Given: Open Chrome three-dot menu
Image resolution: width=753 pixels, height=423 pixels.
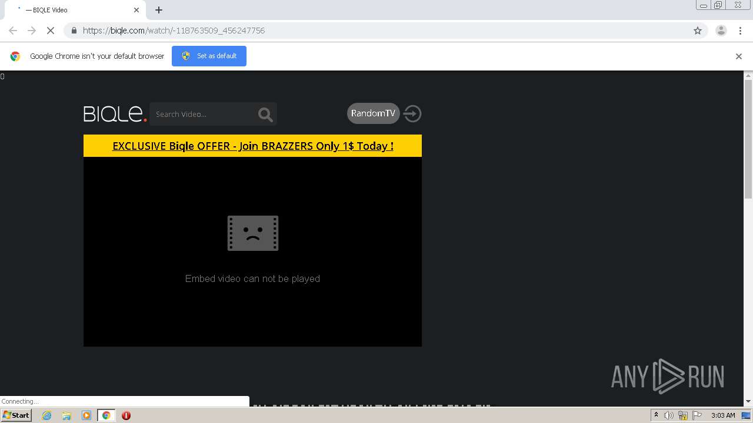Looking at the screenshot, I should [x=740, y=31].
